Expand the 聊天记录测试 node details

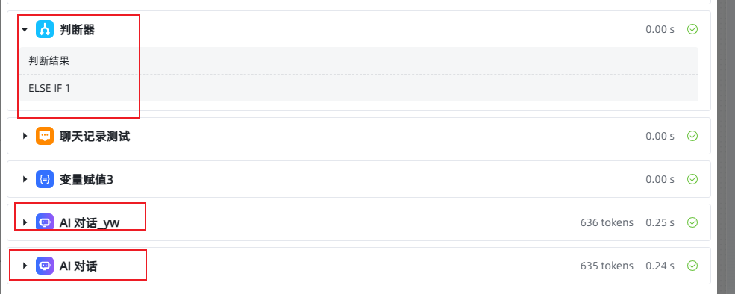pos(25,136)
